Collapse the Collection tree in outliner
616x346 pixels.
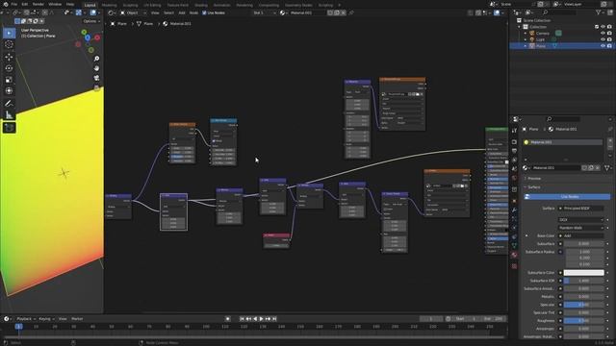click(519, 27)
